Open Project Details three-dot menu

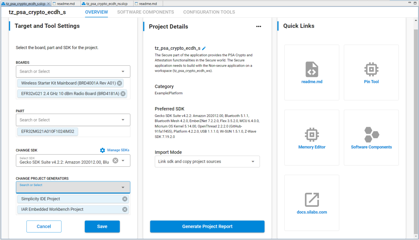click(x=259, y=27)
